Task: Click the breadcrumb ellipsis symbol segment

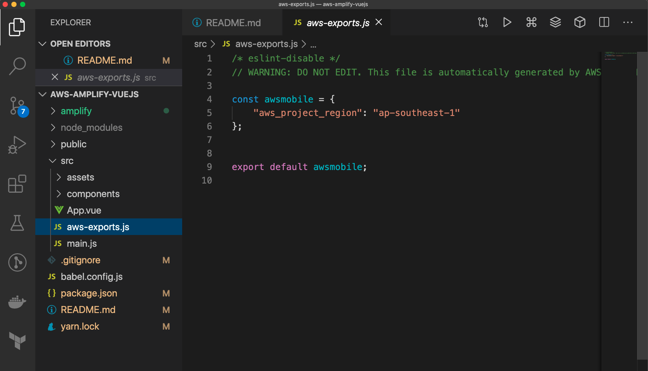Action: click(313, 44)
